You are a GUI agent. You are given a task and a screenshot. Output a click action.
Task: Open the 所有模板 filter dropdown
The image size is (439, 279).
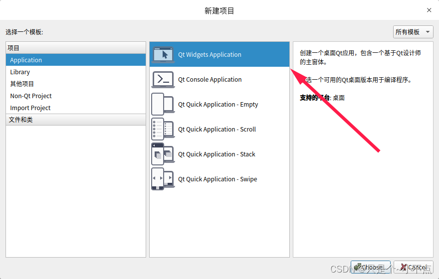413,32
